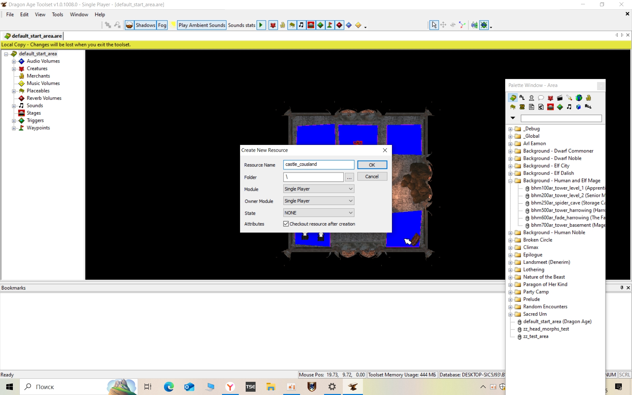Select the green Trigger diamond palette icon
The width and height of the screenshot is (632, 395).
point(560,107)
